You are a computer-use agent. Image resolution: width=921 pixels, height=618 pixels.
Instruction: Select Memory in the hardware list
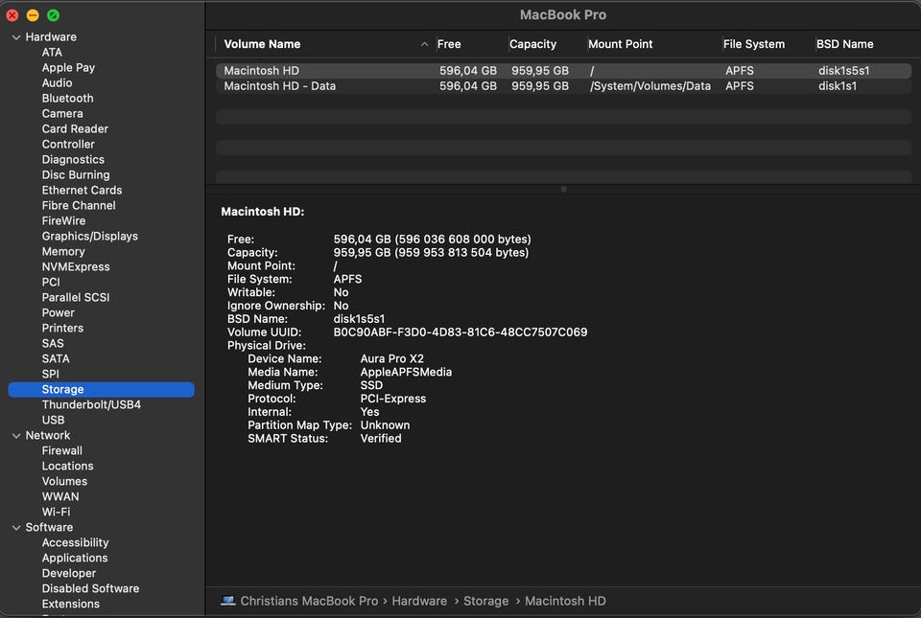coord(63,251)
